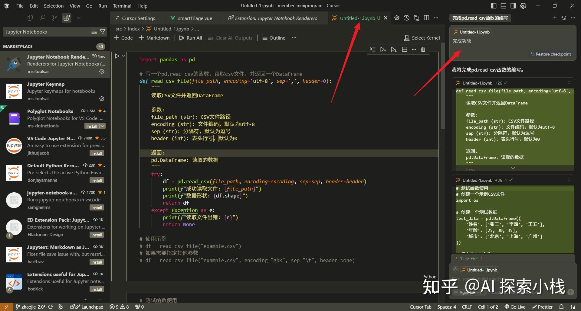Screen dimensions: 581x311
Task: Open the Extensions view icon
Action: click(x=67, y=18)
